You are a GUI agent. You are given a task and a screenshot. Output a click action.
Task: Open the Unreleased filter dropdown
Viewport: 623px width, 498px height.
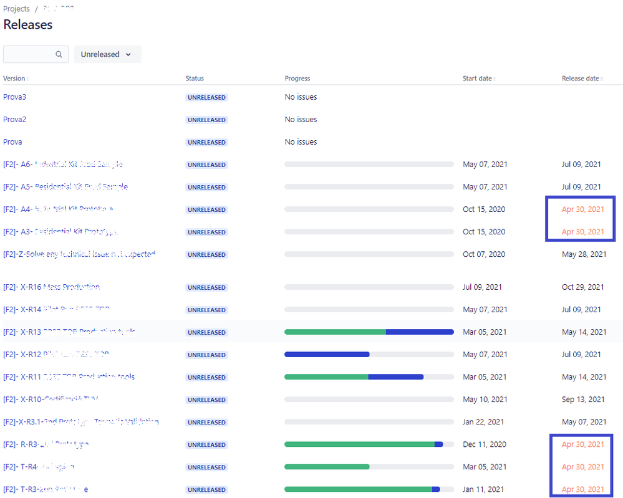(x=108, y=54)
